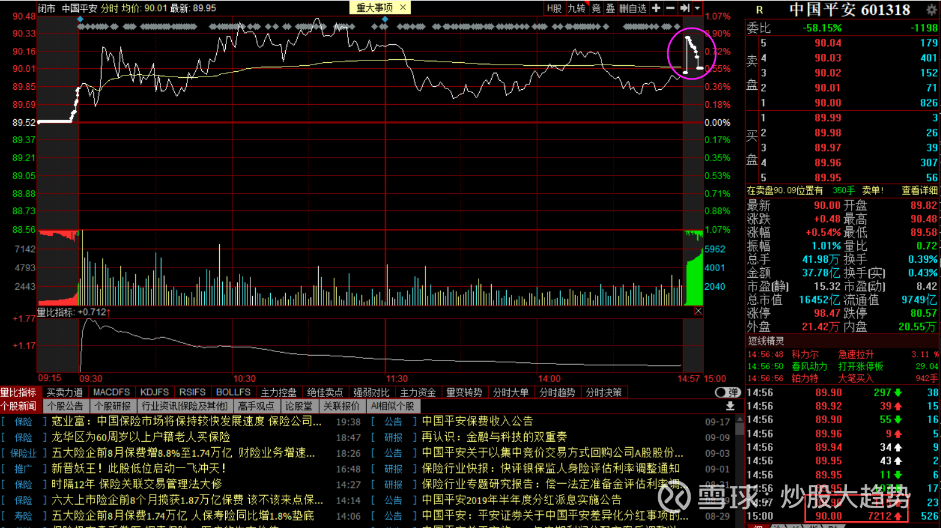Viewport: 941px width, 528px height.
Task: Click the blue diamond event marker near 09:30
Action: (x=80, y=19)
